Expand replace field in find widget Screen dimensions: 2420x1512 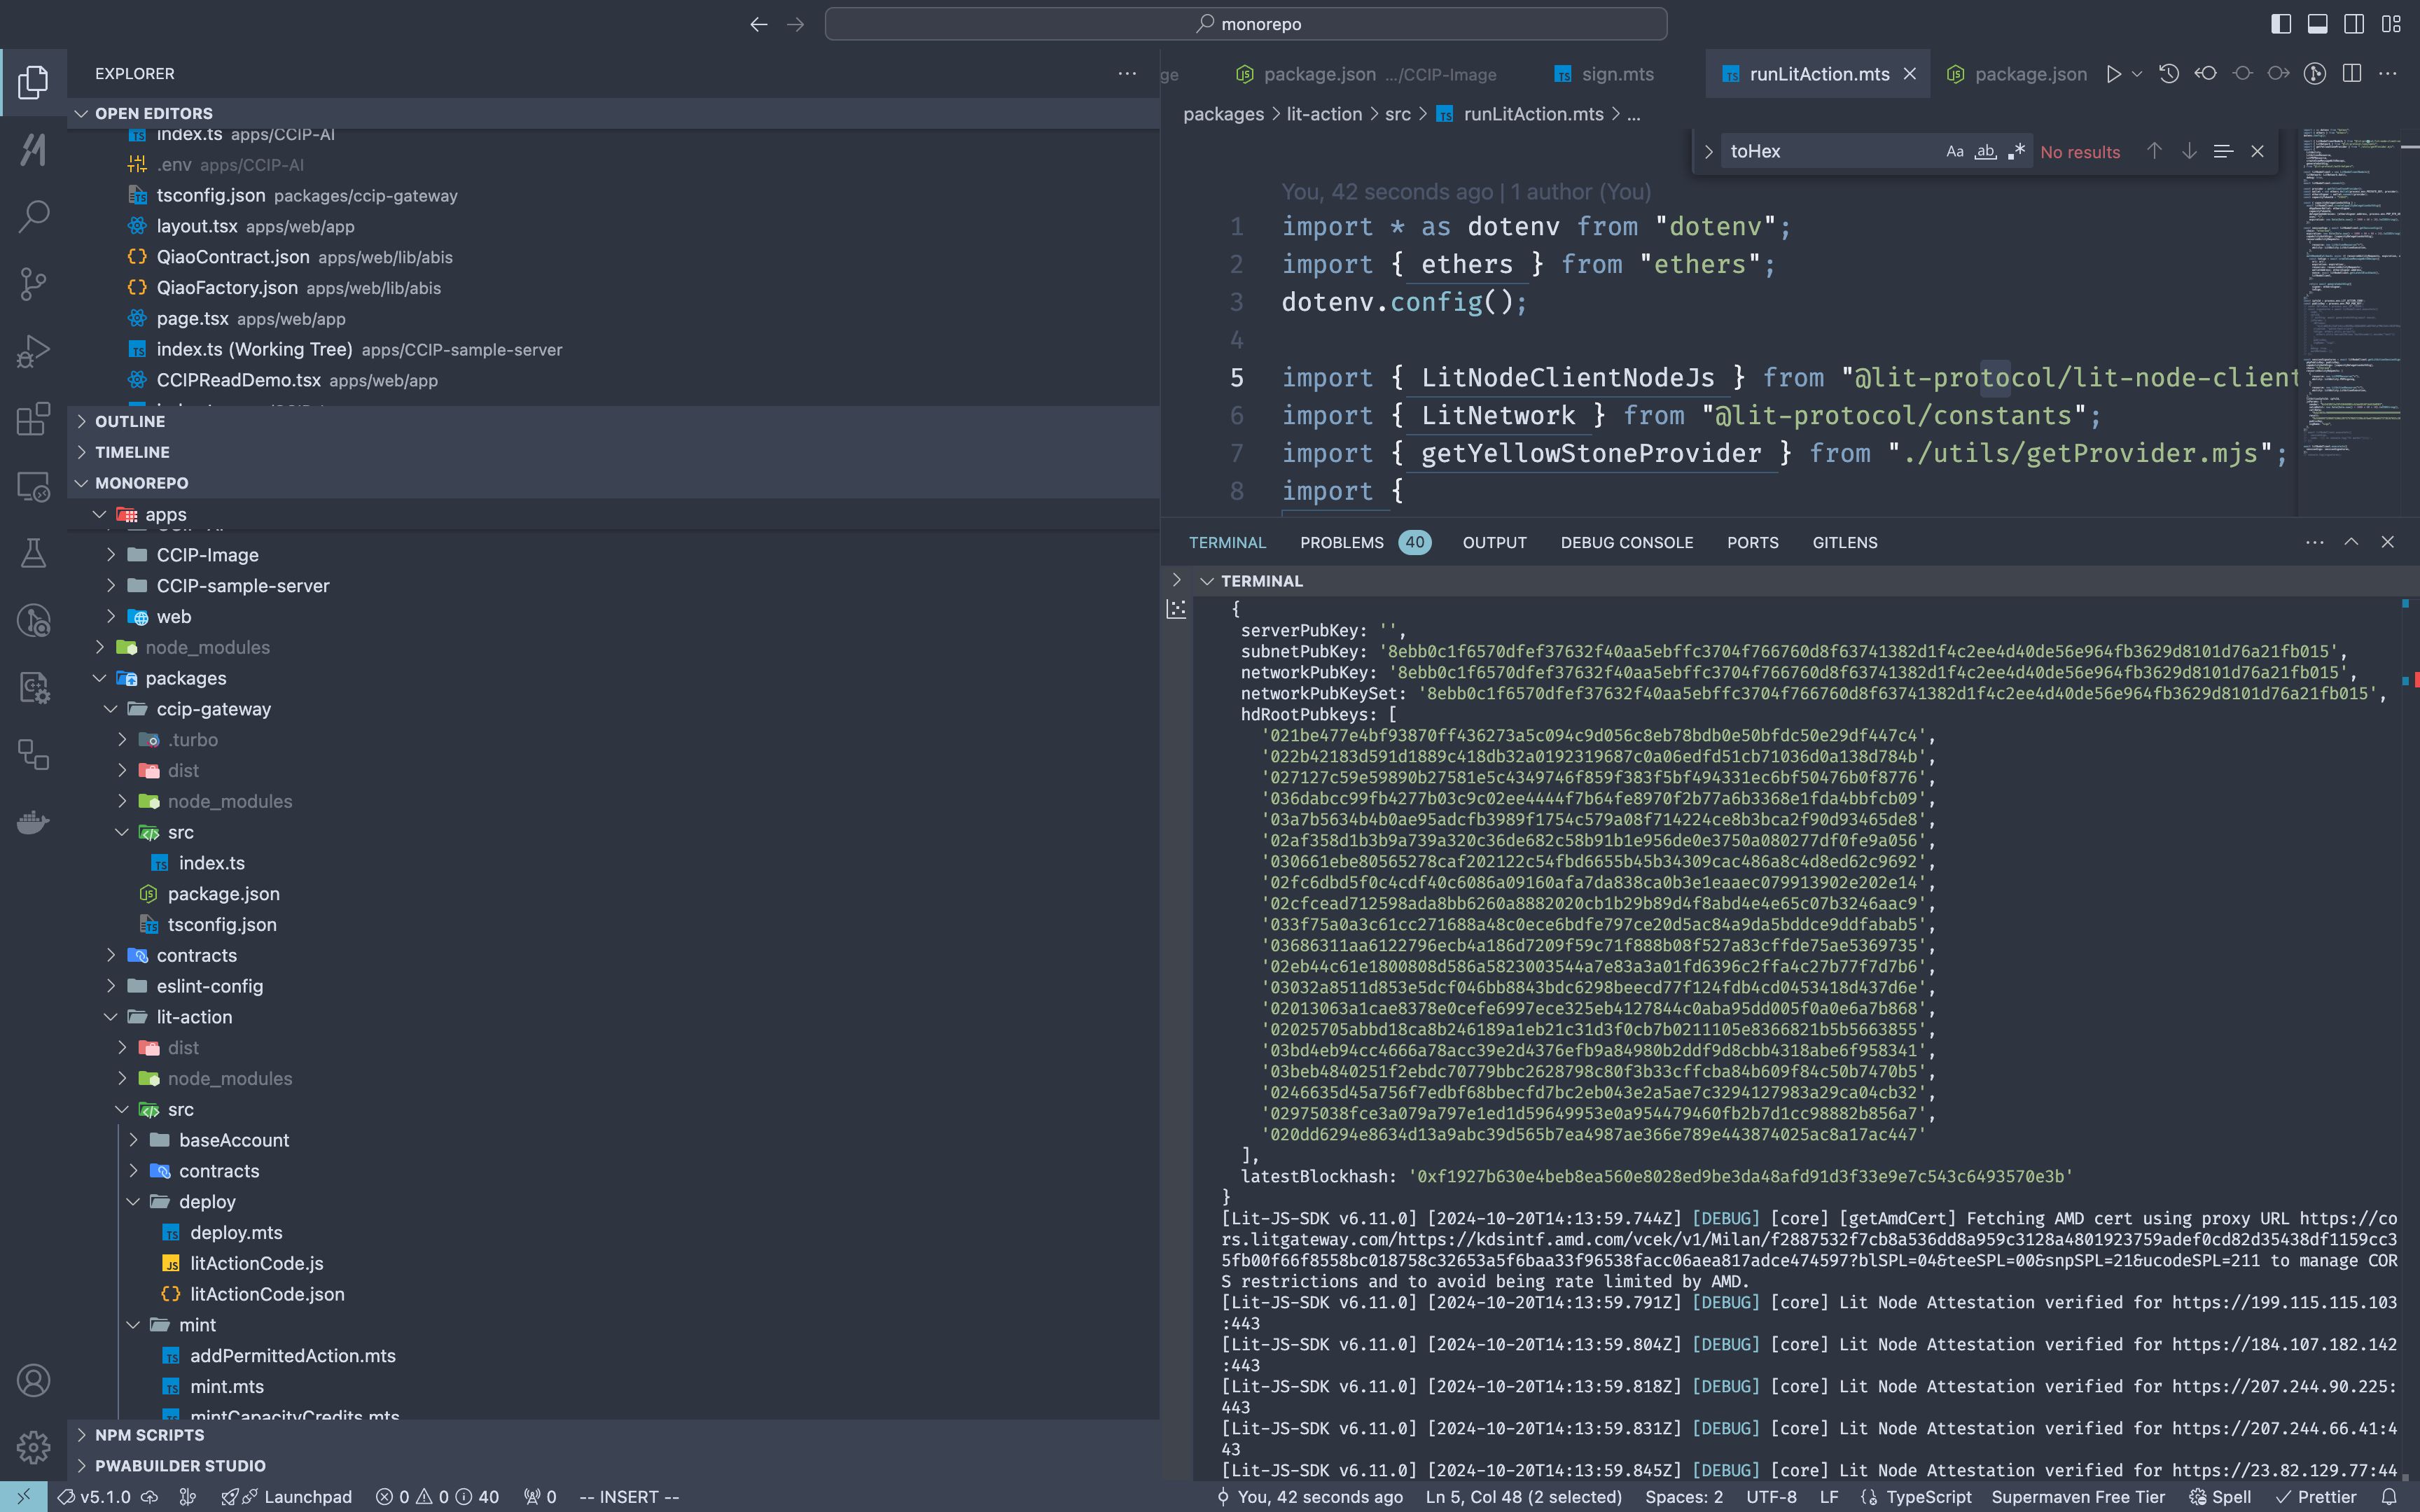[x=1708, y=152]
